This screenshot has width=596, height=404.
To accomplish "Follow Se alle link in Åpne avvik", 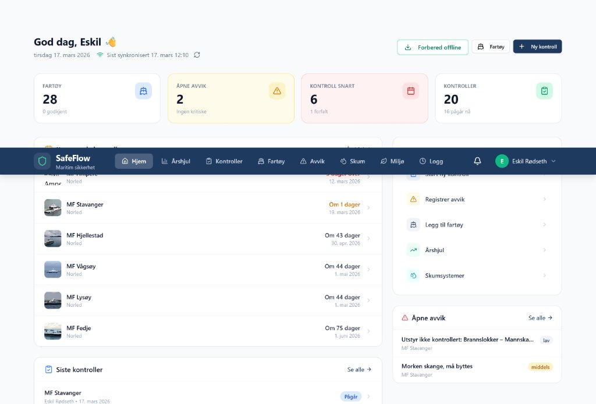I will point(540,318).
